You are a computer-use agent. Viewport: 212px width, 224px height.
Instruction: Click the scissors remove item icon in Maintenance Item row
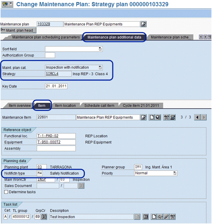coord(166,117)
